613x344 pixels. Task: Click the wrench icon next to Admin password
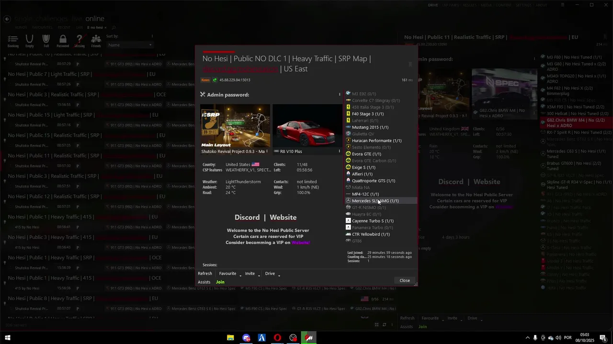203,95
